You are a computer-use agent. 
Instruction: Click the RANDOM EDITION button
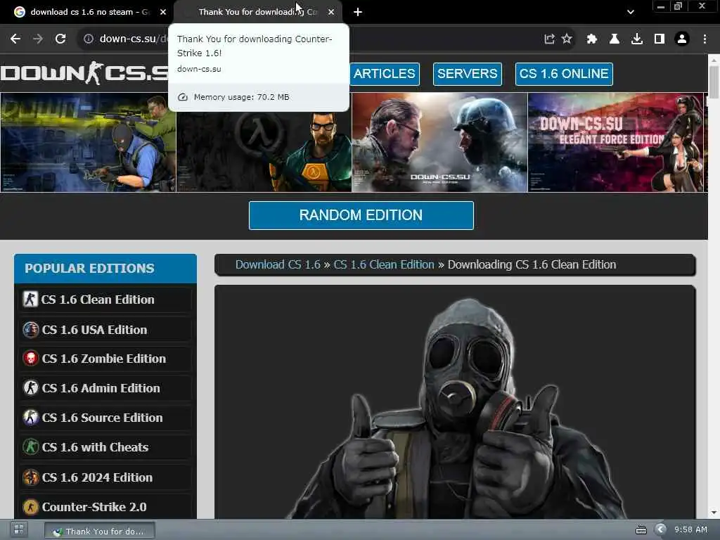[x=361, y=215]
